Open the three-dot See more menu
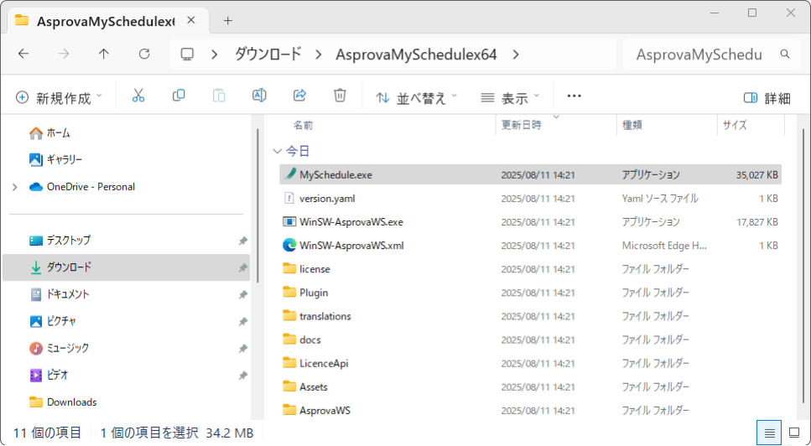 (574, 96)
